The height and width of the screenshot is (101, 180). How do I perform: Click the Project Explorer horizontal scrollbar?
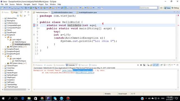15,89
